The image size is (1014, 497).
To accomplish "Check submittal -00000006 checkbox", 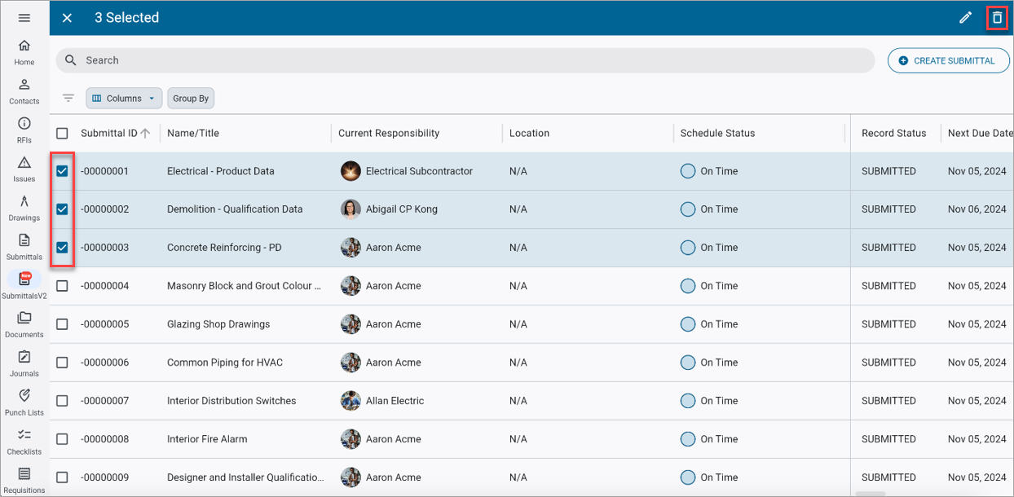I will pyautogui.click(x=62, y=363).
